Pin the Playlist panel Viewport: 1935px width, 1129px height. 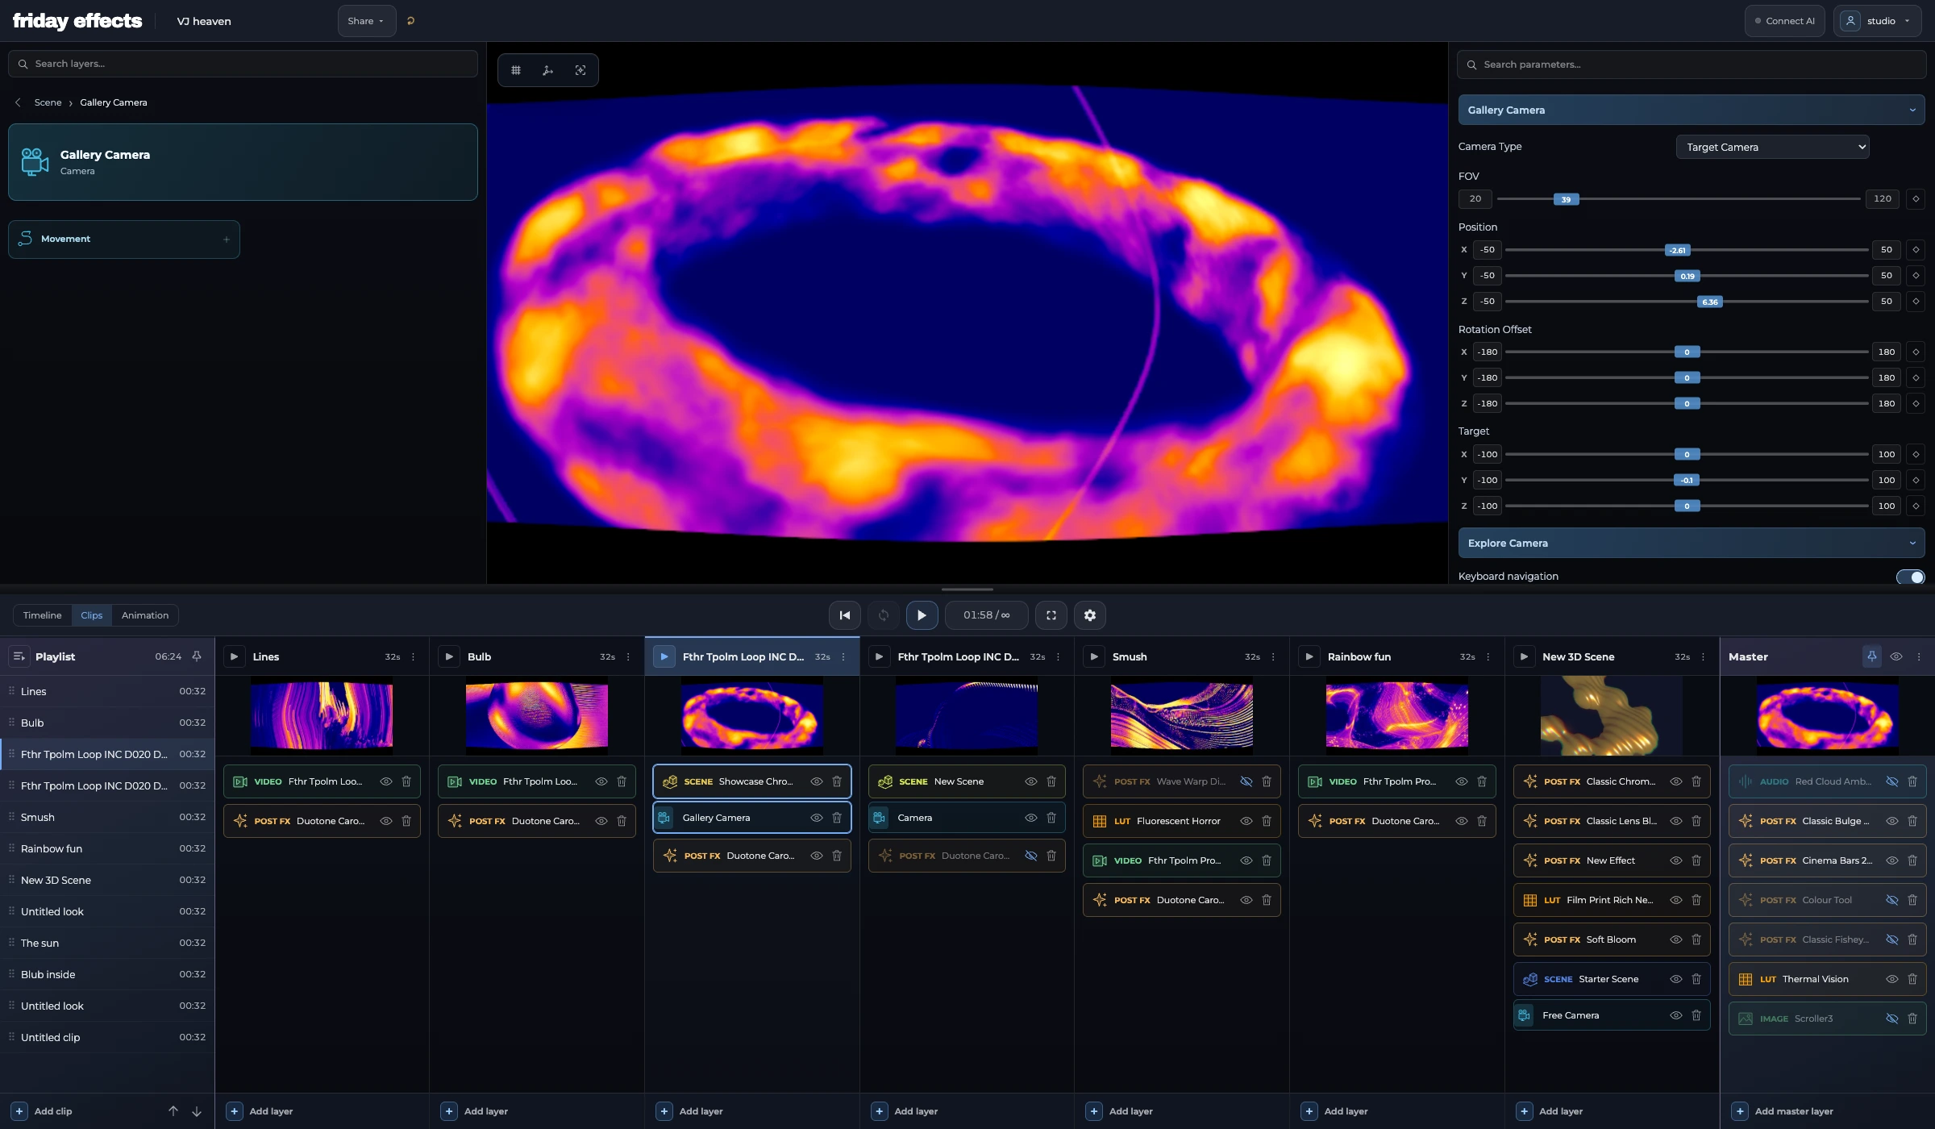pyautogui.click(x=197, y=656)
